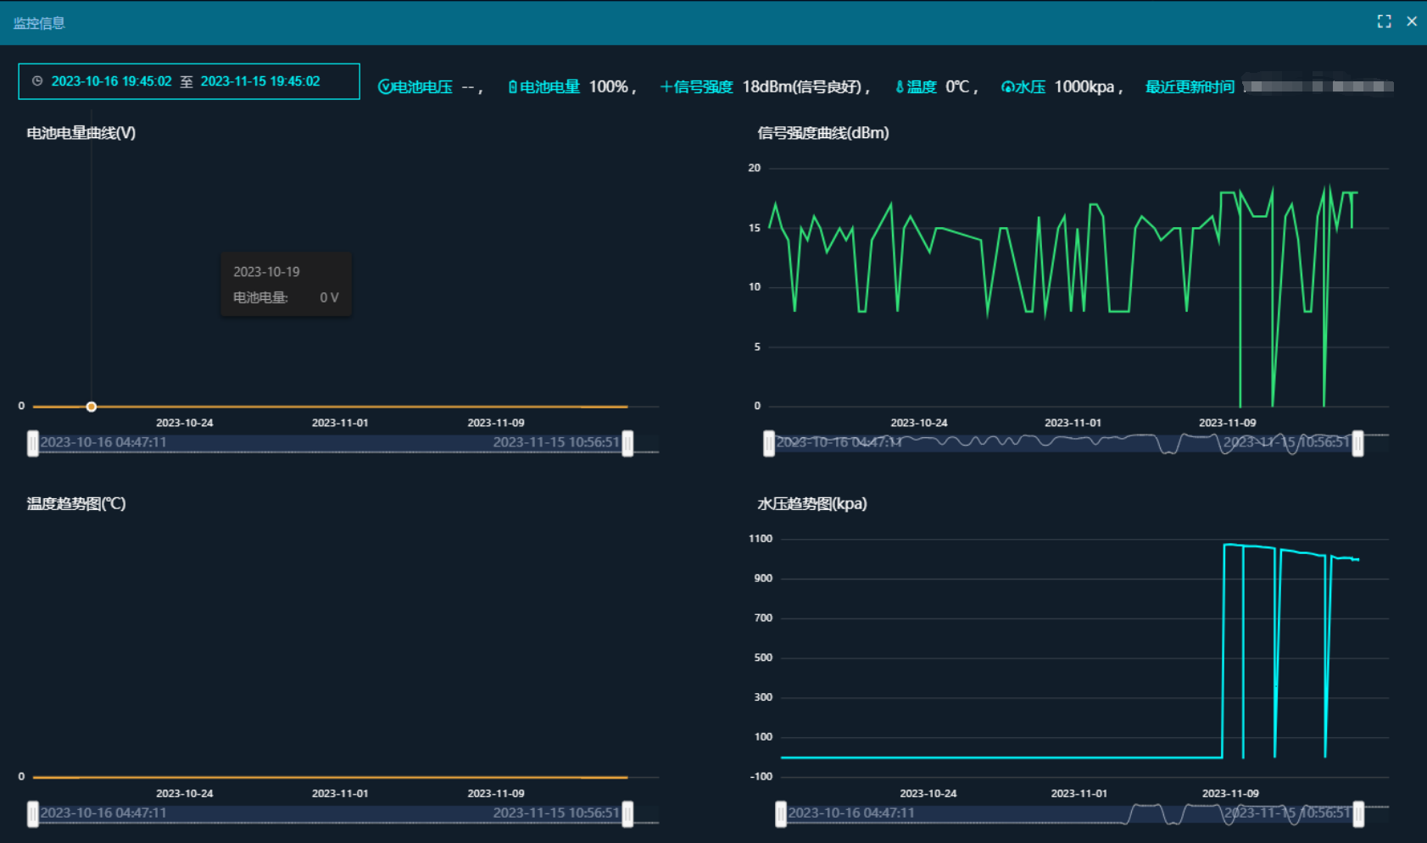
Task: Select end date 2023-11-15 19:45:02 field
Action: coord(260,81)
